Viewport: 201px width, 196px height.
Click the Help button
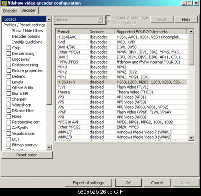click(186, 20)
